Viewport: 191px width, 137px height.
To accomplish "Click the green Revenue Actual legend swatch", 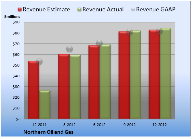I will click(x=79, y=9).
